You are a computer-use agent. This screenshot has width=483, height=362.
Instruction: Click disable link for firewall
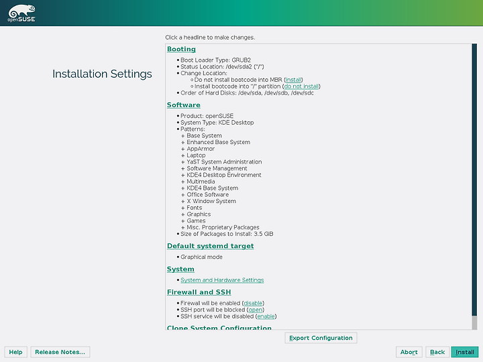coord(253,303)
